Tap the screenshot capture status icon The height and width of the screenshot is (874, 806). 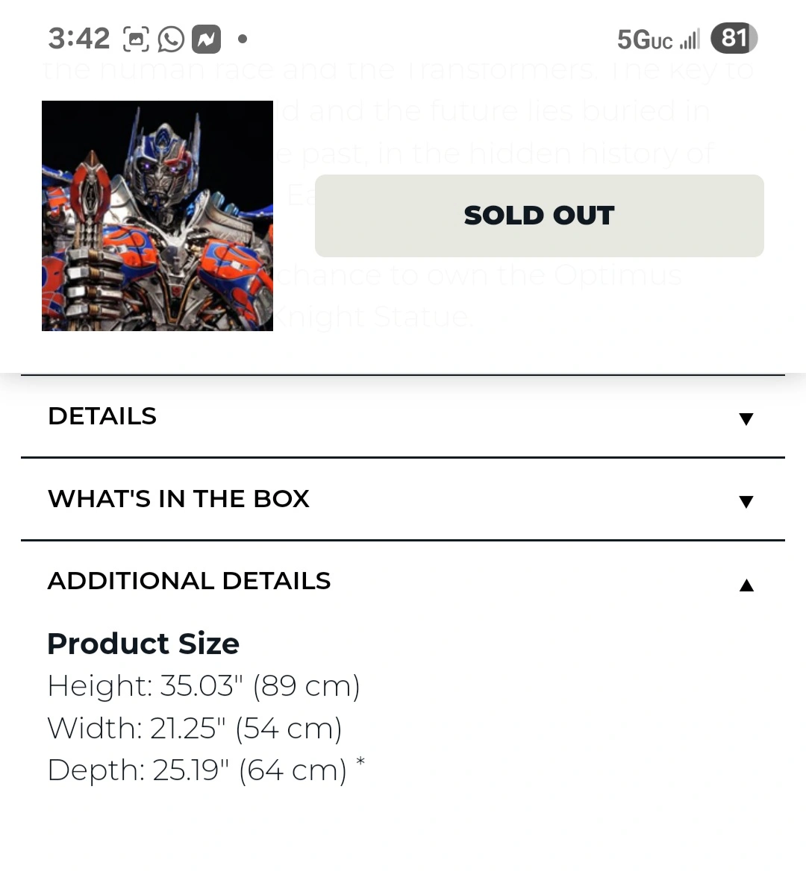point(136,39)
